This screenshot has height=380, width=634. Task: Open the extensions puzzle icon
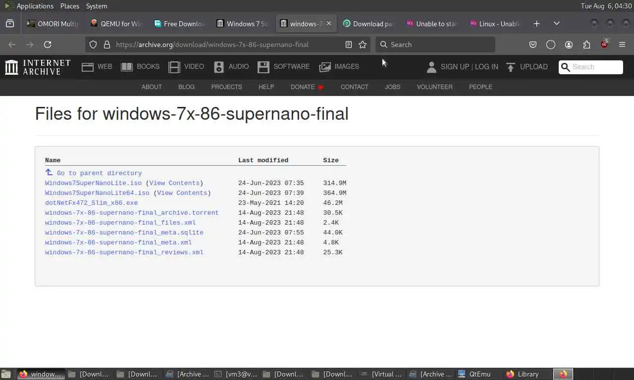pos(586,45)
